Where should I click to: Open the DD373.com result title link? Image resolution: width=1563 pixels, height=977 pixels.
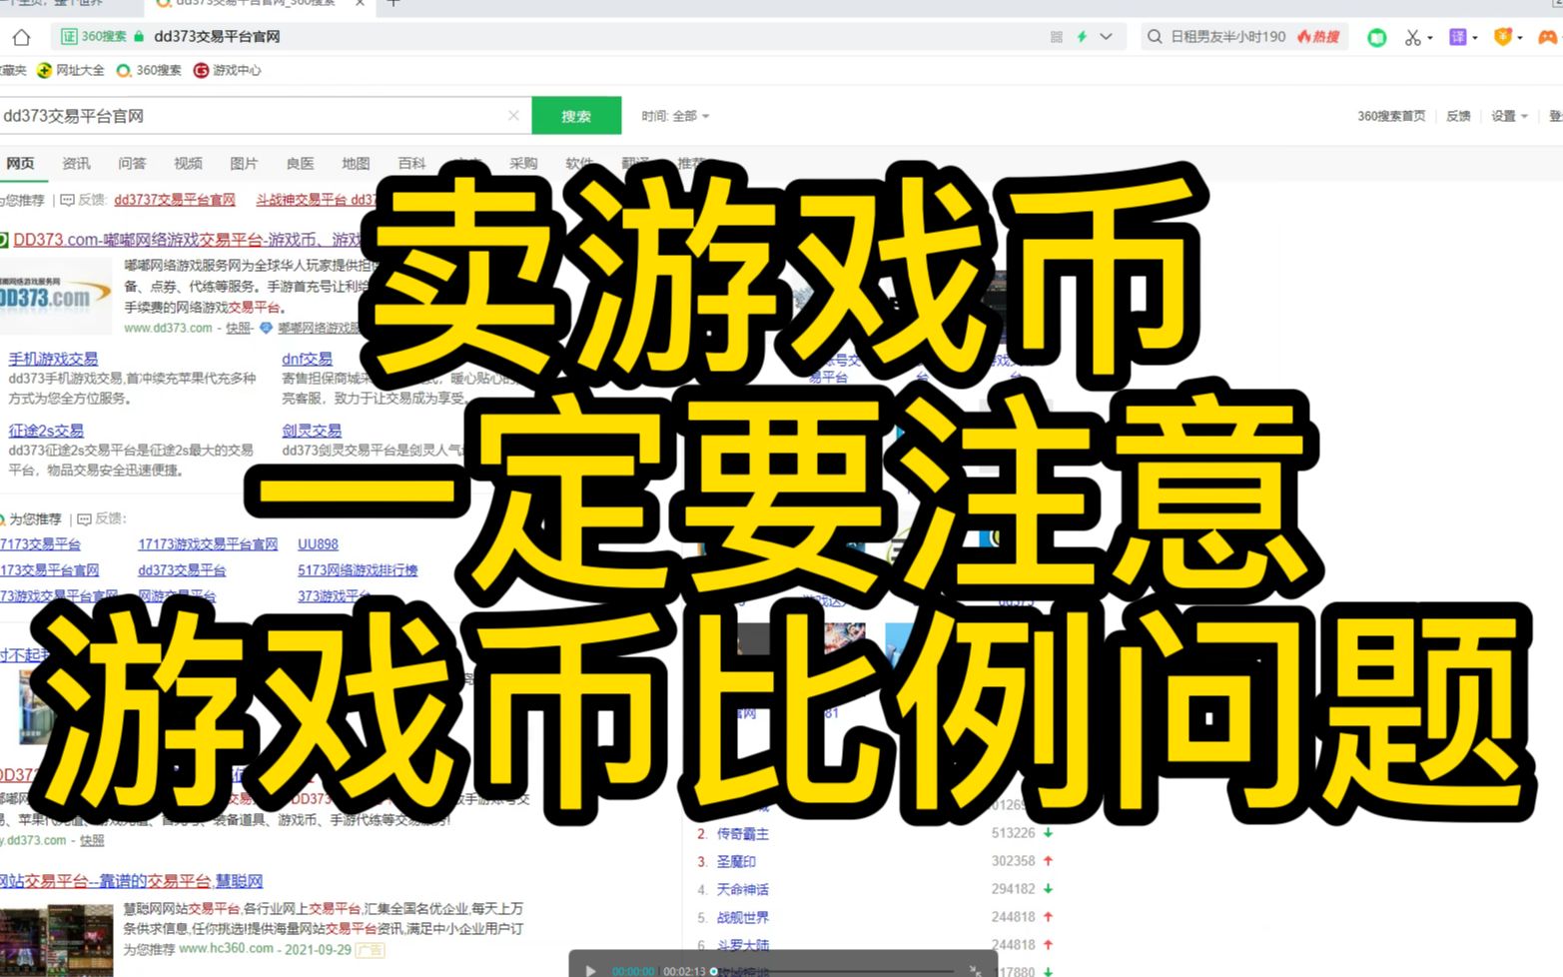coord(186,240)
